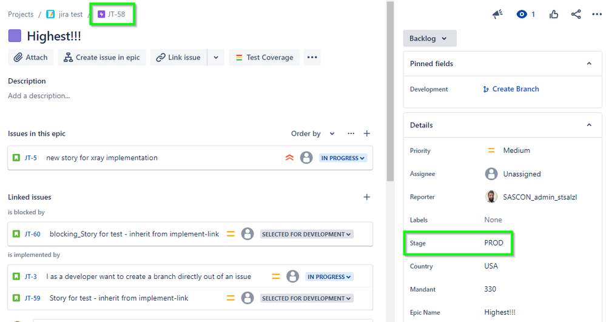The image size is (606, 322).
Task: Click the jira test project icon
Action: click(x=50, y=15)
